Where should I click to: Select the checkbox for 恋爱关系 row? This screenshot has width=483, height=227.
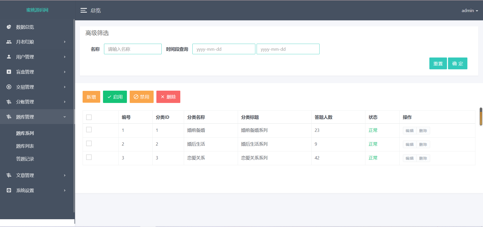[x=89, y=157]
